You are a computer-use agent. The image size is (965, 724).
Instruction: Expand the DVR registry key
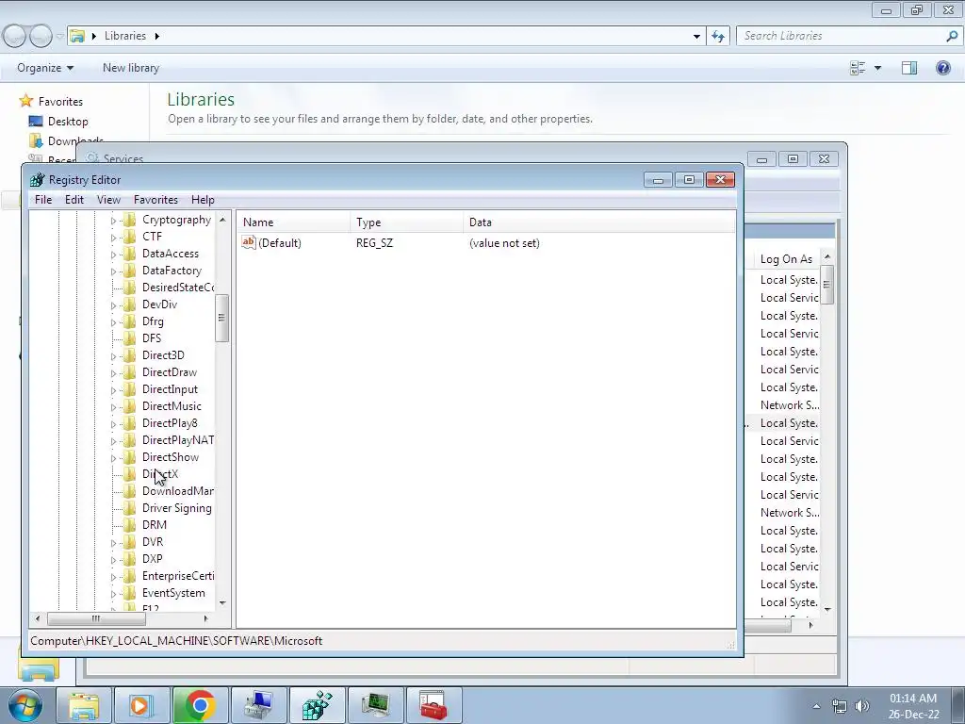coord(113,543)
